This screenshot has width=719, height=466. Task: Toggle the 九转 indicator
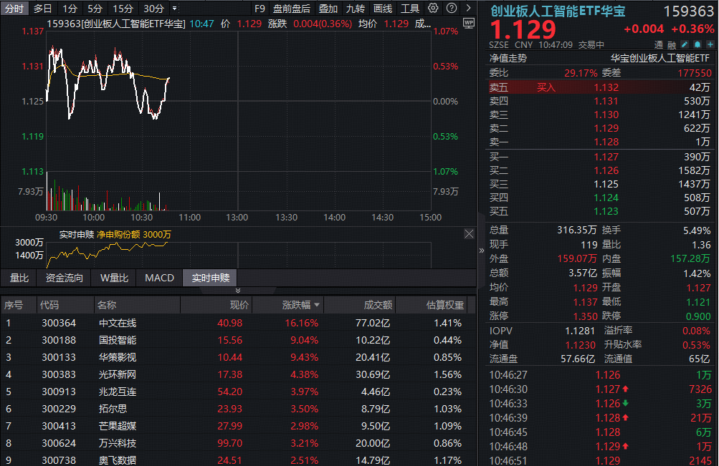coord(355,9)
